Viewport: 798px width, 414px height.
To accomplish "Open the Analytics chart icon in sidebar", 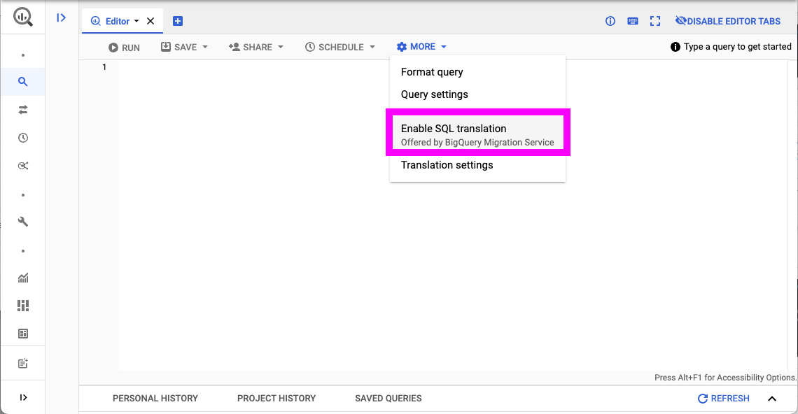I will point(22,278).
